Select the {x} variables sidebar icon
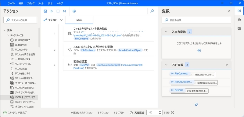The image size is (244, 117). click(x=239, y=11)
